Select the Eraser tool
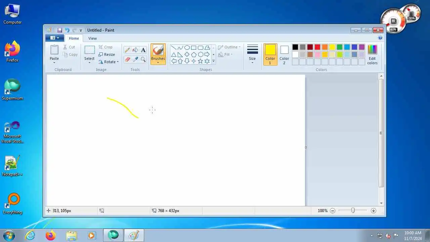This screenshot has height=242, width=430. tap(127, 59)
